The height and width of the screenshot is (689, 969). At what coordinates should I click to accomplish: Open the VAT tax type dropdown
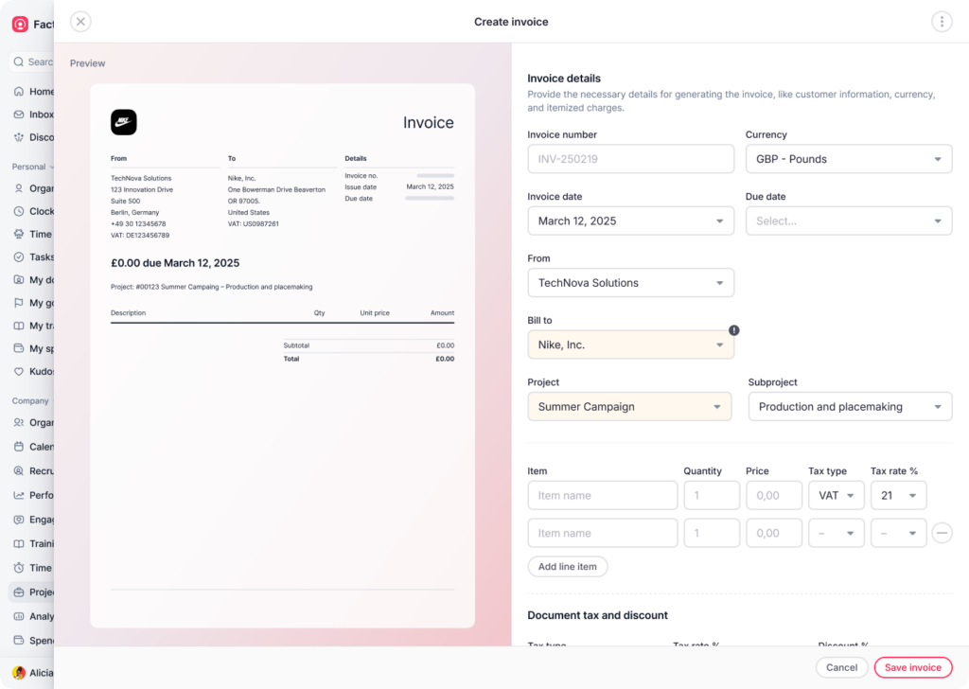coord(837,495)
